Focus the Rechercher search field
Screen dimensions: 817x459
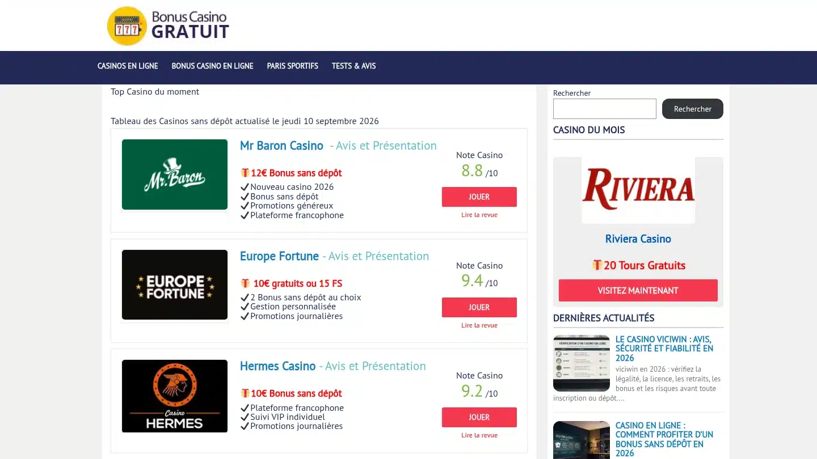coord(604,109)
